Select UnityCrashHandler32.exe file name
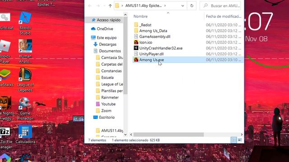289x162 pixels. click(x=161, y=48)
